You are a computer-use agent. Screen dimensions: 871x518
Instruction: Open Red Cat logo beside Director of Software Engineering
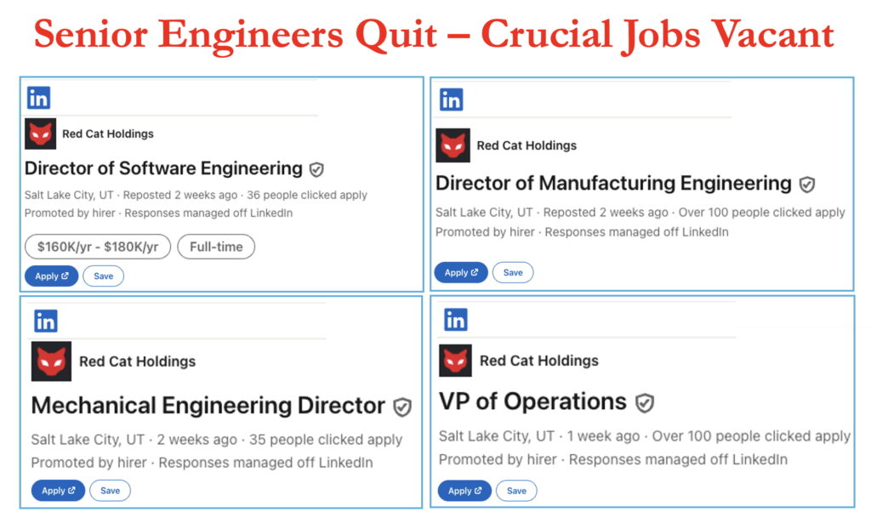click(x=40, y=134)
